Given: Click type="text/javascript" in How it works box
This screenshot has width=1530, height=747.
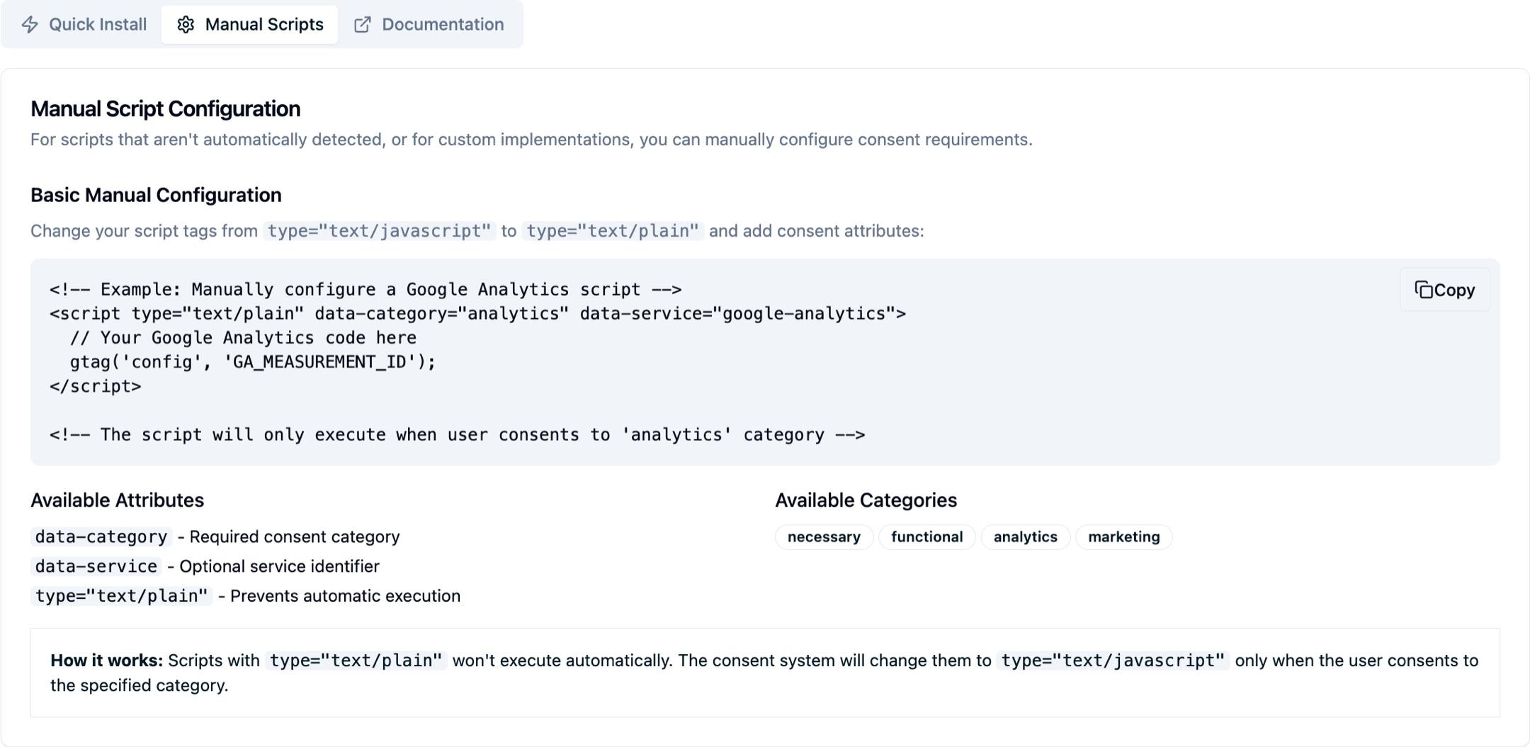Looking at the screenshot, I should coord(1113,661).
